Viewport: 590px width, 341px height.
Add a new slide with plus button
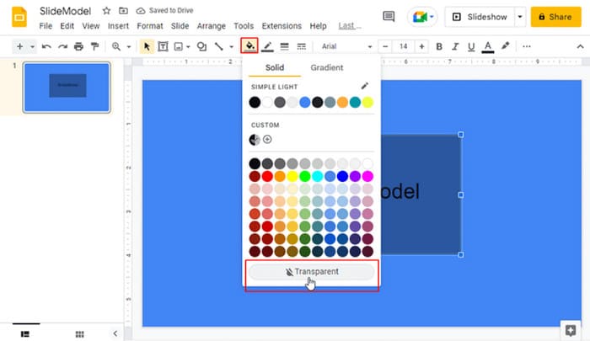(x=20, y=46)
